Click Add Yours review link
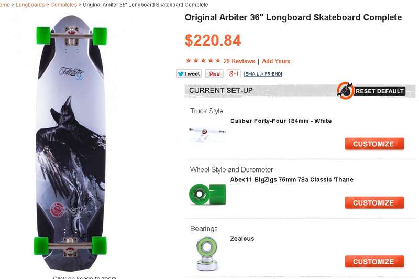Viewport: 419px width, 279px height. [276, 61]
